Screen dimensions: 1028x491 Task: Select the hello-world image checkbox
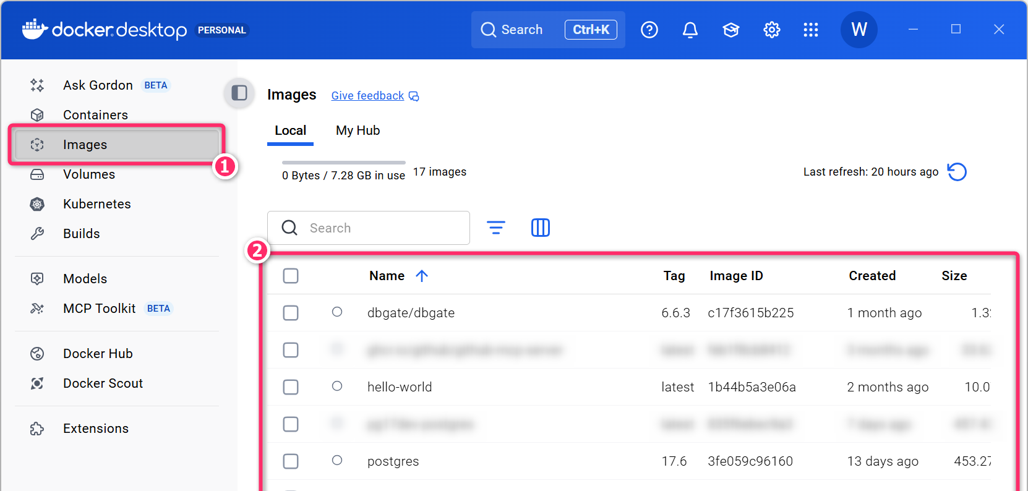click(291, 387)
